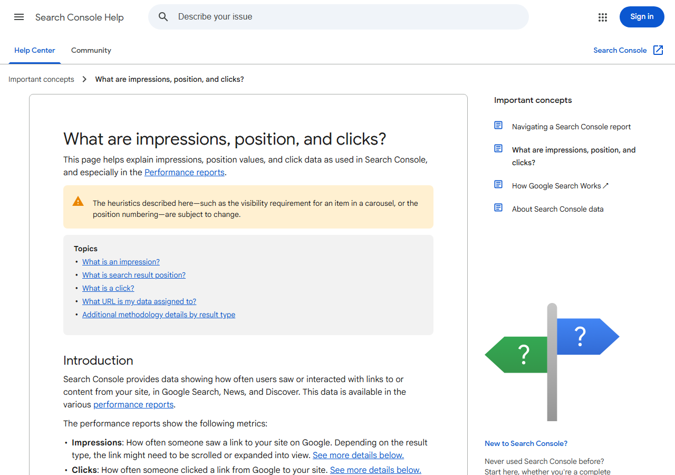This screenshot has height=475, width=675.
Task: Click New to Search Console? heading link
Action: (526, 443)
